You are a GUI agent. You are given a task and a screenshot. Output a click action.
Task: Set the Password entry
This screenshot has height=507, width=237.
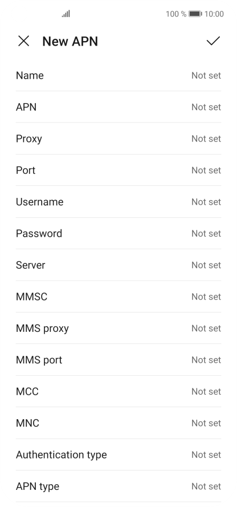118,233
